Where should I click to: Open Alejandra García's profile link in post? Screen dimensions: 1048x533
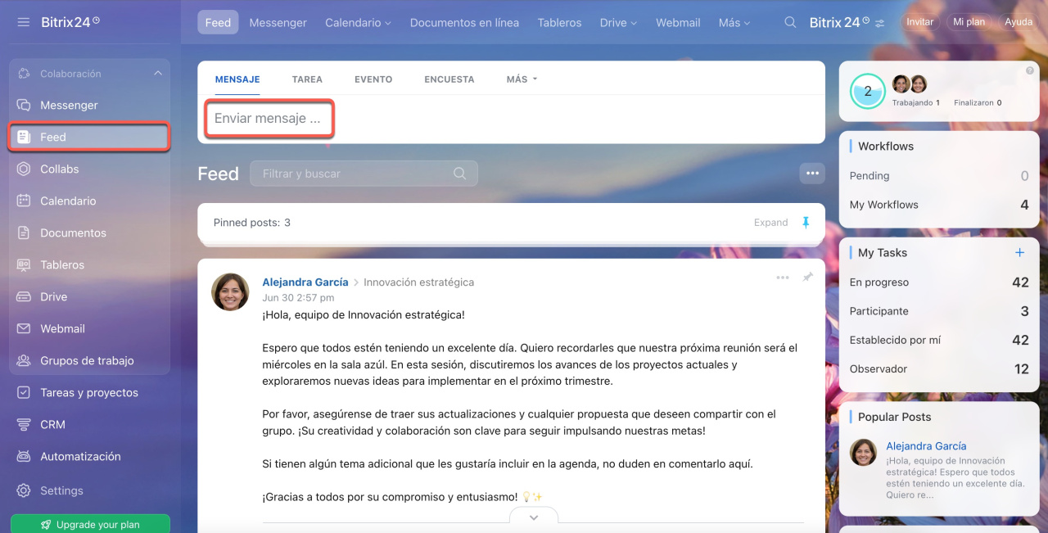click(x=305, y=282)
